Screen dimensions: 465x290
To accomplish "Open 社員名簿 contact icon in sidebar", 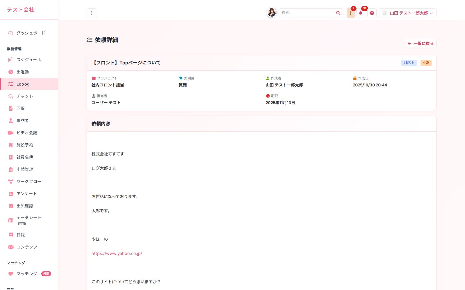I will point(11,157).
